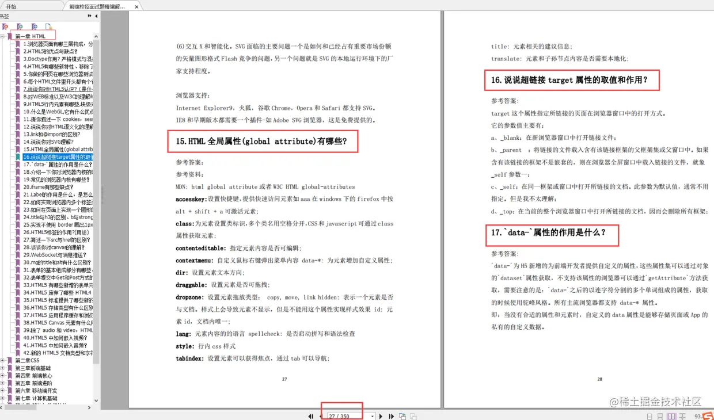Open bookmark 17.`data-`属性的作用是什么?
The width and height of the screenshot is (714, 420).
58,164
